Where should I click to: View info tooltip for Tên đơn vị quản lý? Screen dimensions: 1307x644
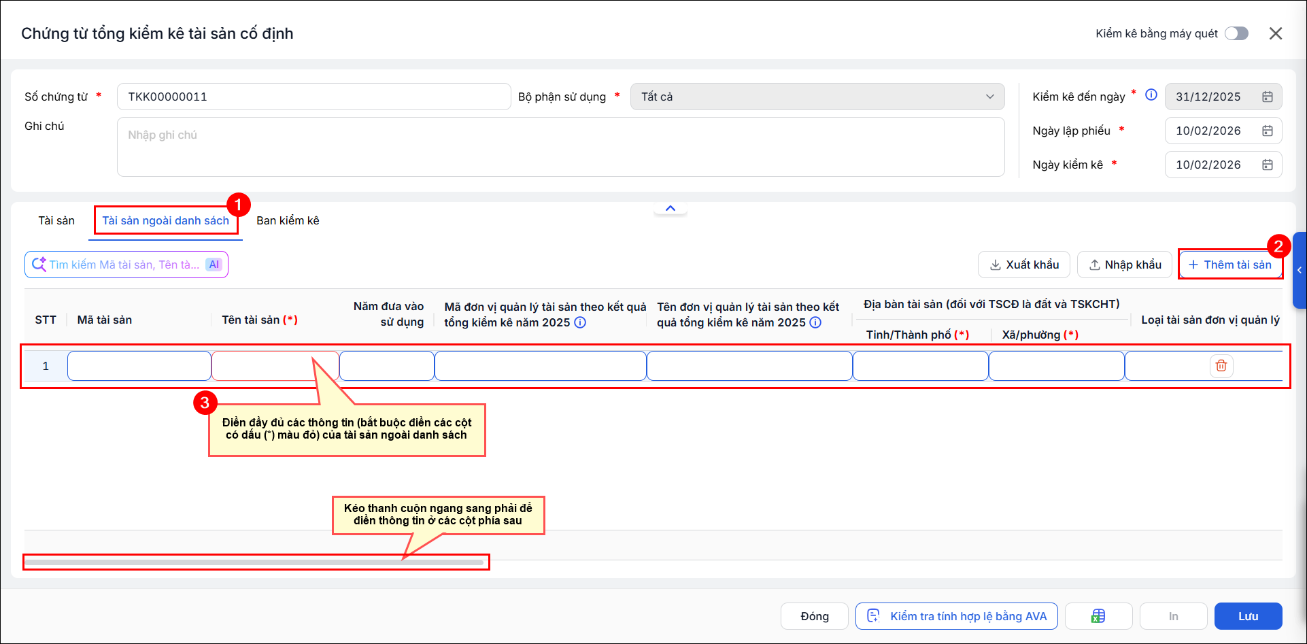815,322
